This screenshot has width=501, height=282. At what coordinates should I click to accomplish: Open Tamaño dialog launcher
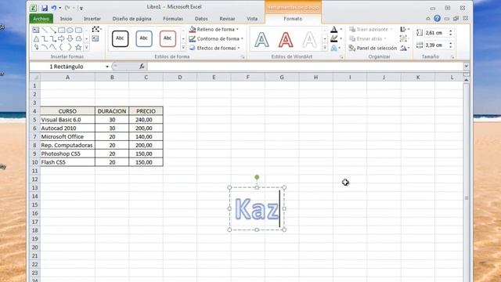pyautogui.click(x=452, y=56)
